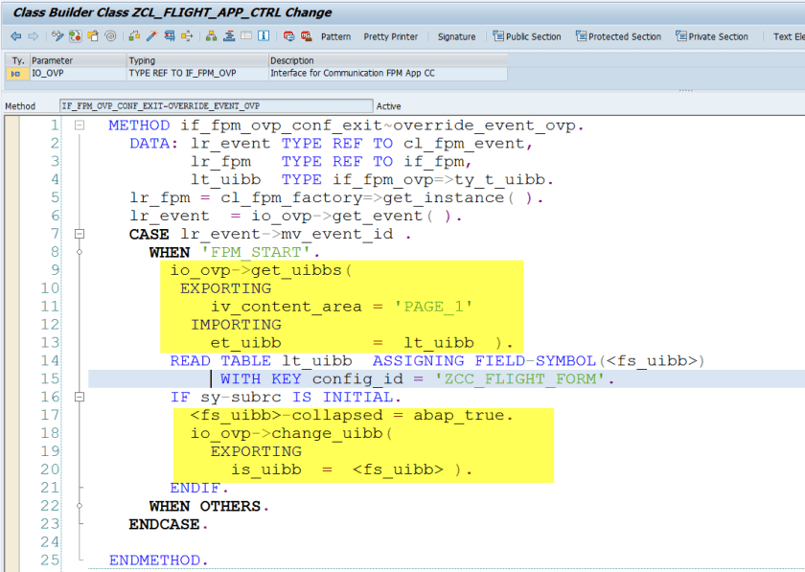The height and width of the screenshot is (572, 805).
Task: Click the blue Information help icon
Action: (x=264, y=36)
